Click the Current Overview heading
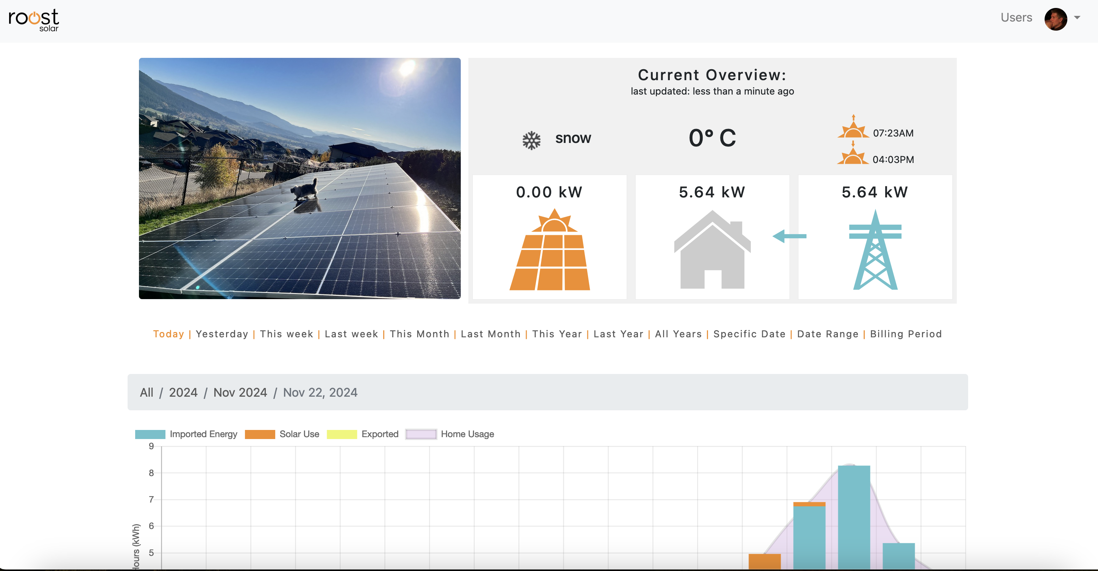Screen dimensions: 1098x571 tap(712, 75)
